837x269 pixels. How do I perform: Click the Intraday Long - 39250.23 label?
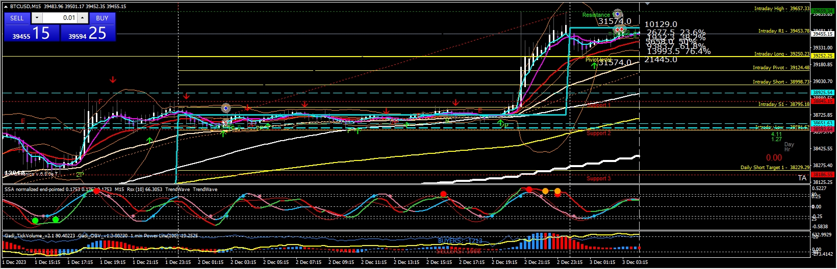pyautogui.click(x=781, y=53)
